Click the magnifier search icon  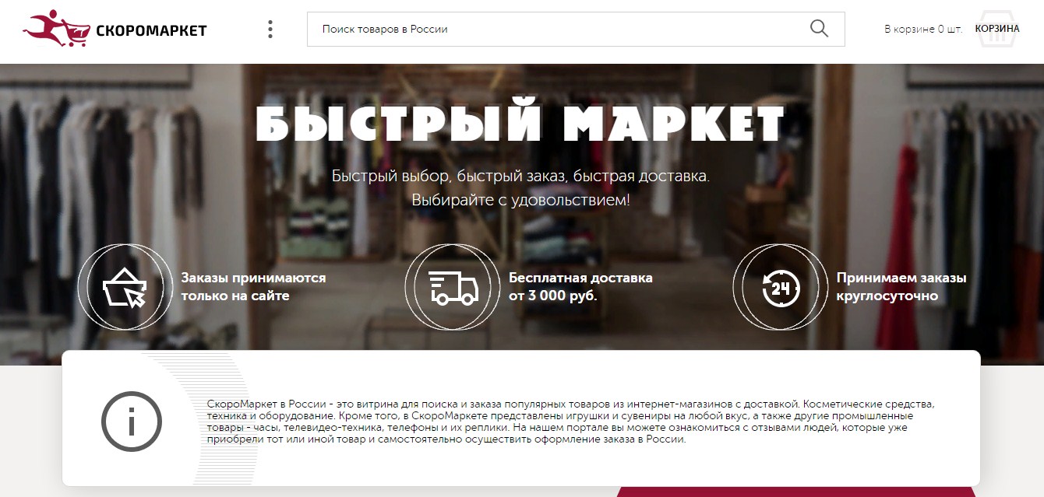pos(819,29)
